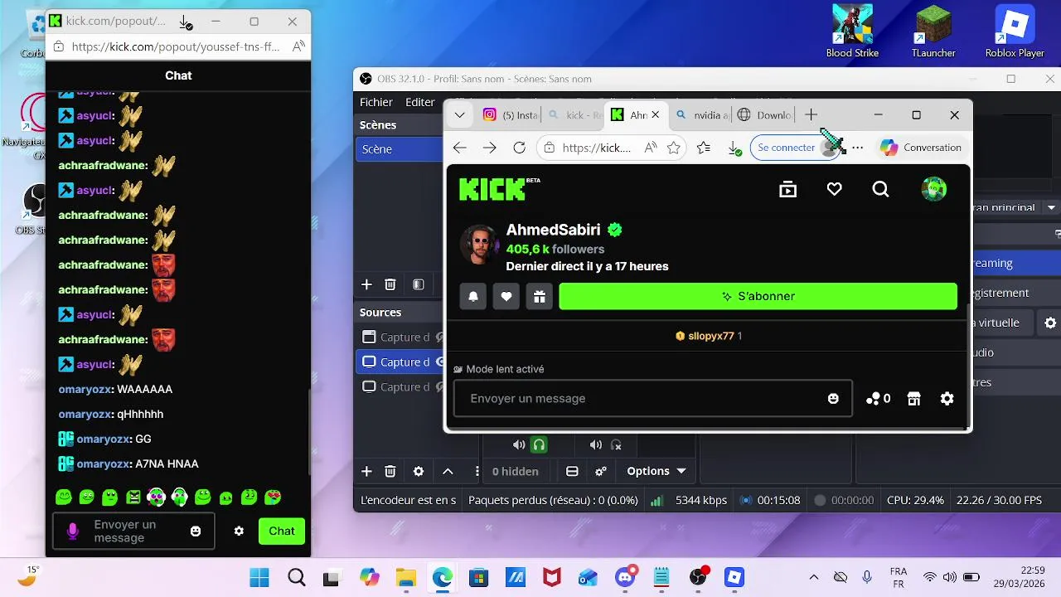Follow AhmedSabiri with the heart button

[506, 296]
